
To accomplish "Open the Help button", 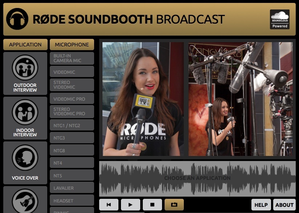I will (261, 205).
